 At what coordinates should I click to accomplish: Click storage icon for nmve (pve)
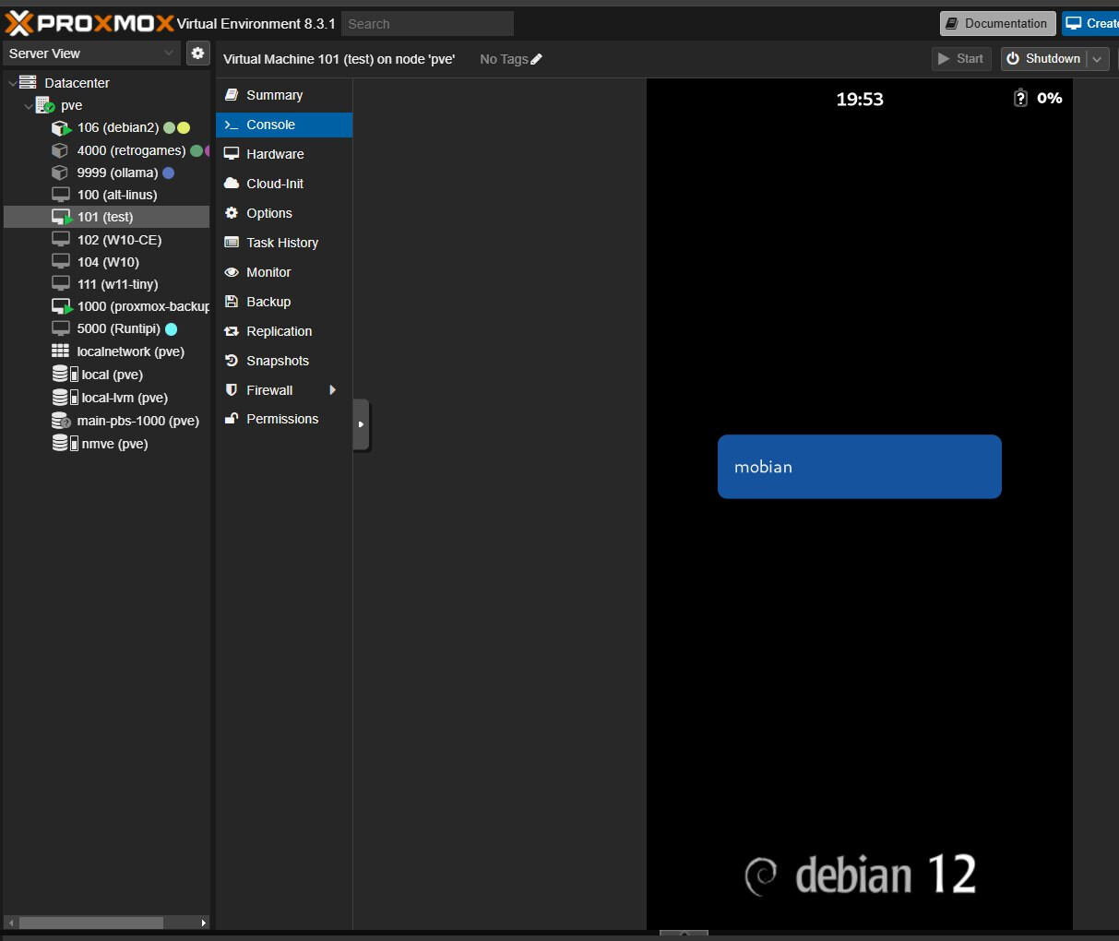tap(64, 444)
